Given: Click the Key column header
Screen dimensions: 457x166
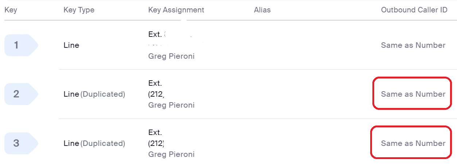Looking at the screenshot, I should [x=11, y=10].
